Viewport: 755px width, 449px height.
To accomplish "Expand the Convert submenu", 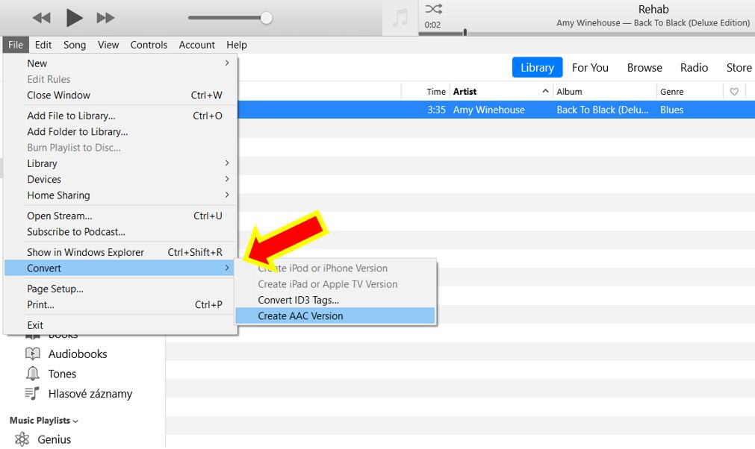I will (120, 269).
